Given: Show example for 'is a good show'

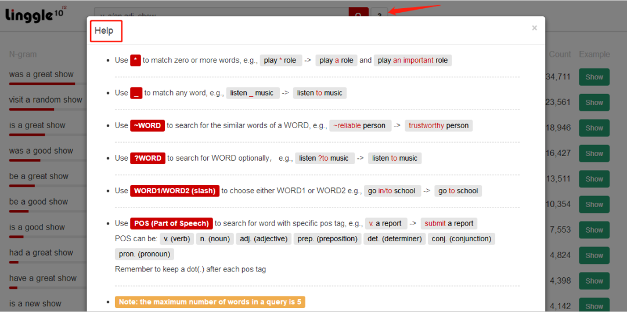Looking at the screenshot, I should tap(594, 230).
